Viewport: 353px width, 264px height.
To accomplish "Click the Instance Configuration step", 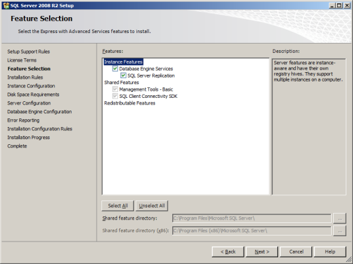I will [x=31, y=86].
